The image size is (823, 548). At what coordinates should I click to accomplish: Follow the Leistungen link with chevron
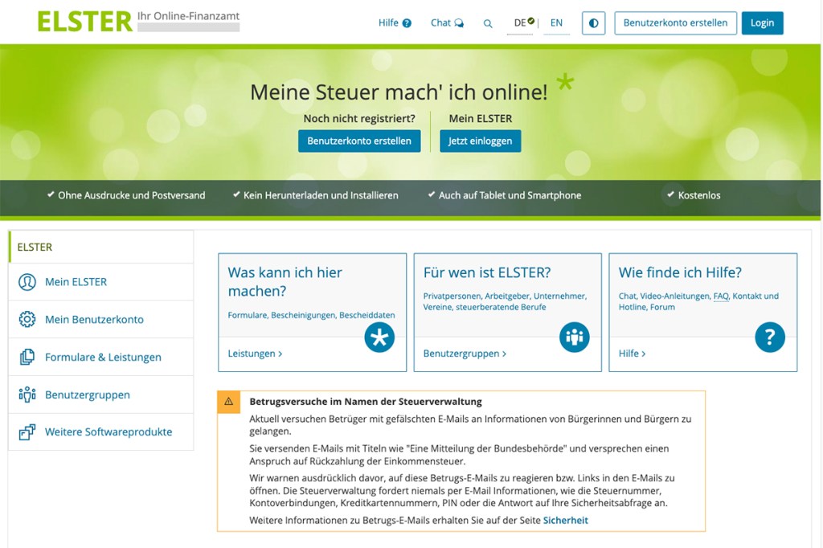pos(255,354)
